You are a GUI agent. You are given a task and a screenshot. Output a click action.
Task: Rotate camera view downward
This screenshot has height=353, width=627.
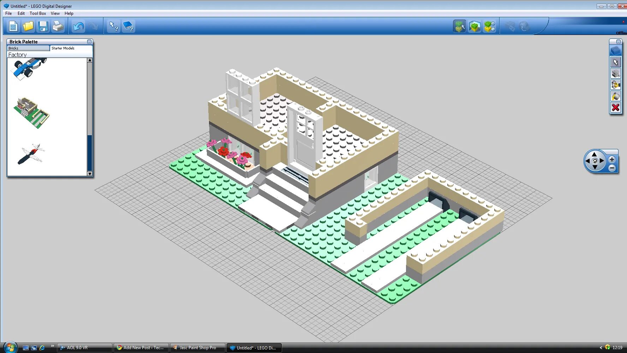pos(595,167)
